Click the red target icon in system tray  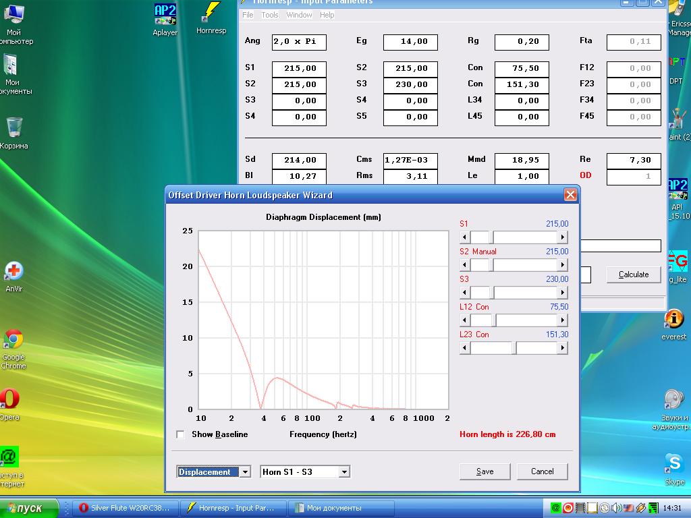point(568,508)
